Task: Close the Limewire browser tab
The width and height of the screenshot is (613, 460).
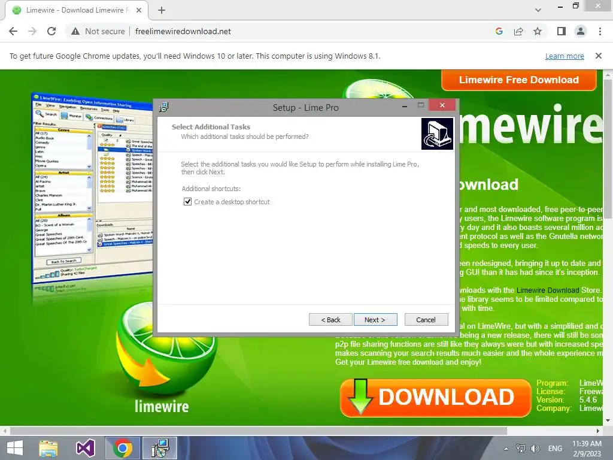Action: click(139, 10)
